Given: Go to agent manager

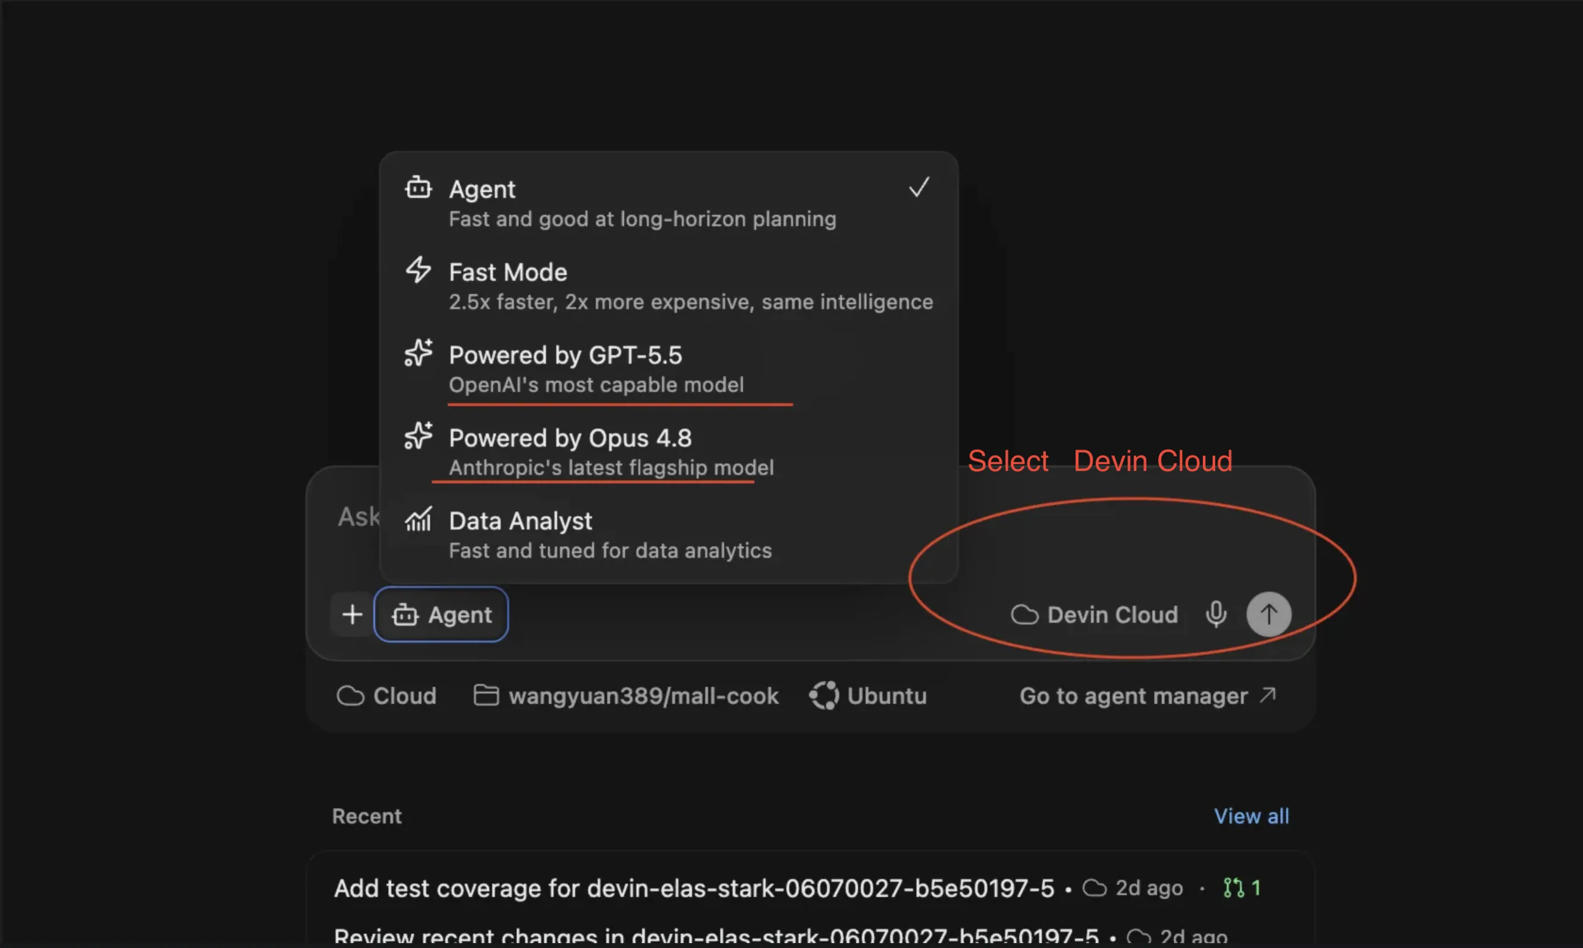Looking at the screenshot, I should coord(1148,696).
